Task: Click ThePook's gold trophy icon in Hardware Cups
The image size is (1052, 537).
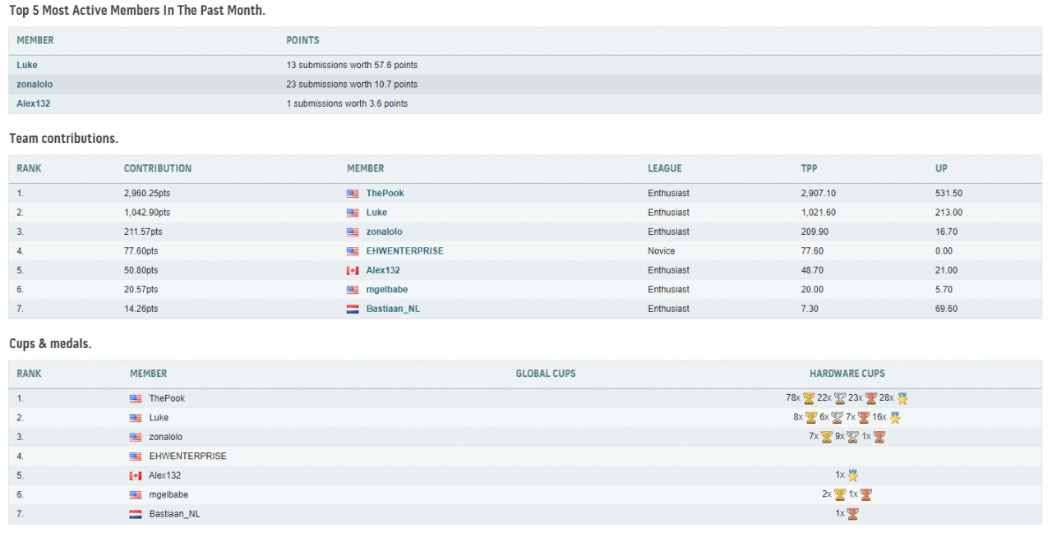Action: pos(809,398)
